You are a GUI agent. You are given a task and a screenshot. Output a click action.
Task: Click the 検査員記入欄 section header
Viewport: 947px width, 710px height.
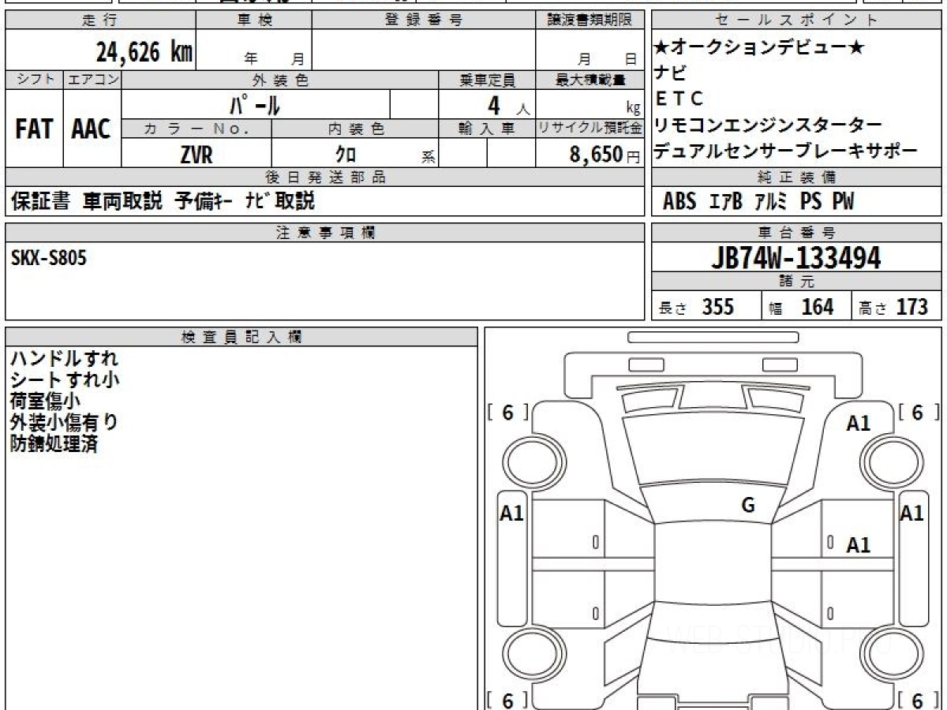click(241, 337)
